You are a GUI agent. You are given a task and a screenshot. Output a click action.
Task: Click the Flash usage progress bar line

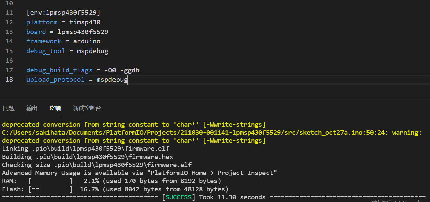[x=115, y=189]
